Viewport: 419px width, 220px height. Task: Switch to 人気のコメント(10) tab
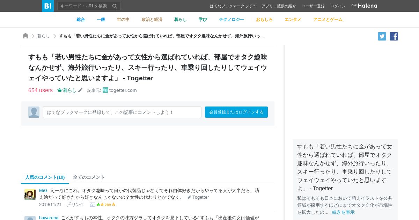45,177
